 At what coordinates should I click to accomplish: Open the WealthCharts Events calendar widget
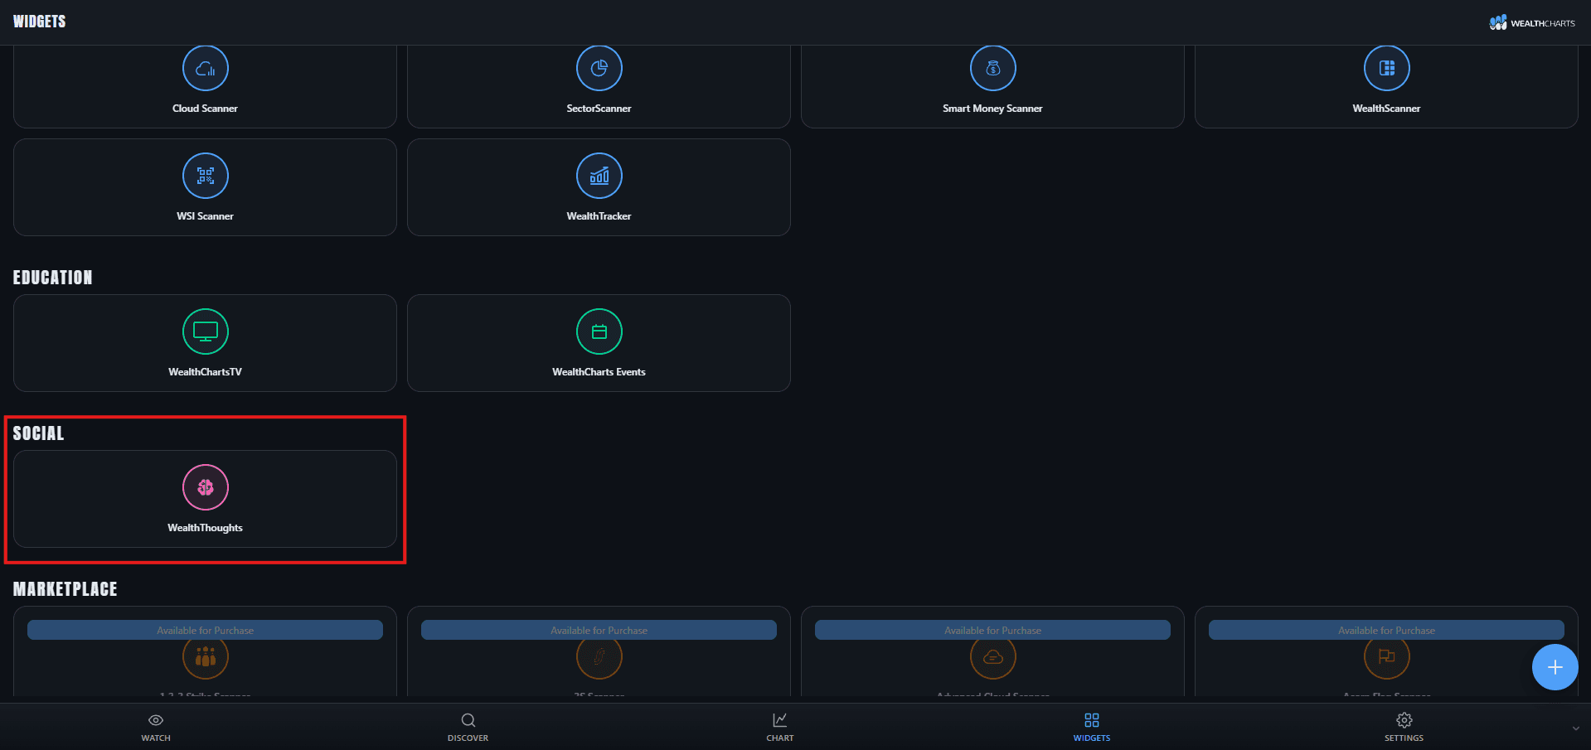point(599,343)
